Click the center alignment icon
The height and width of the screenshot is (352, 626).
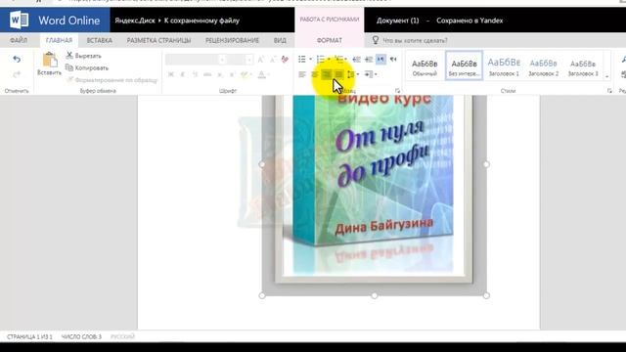(x=315, y=74)
